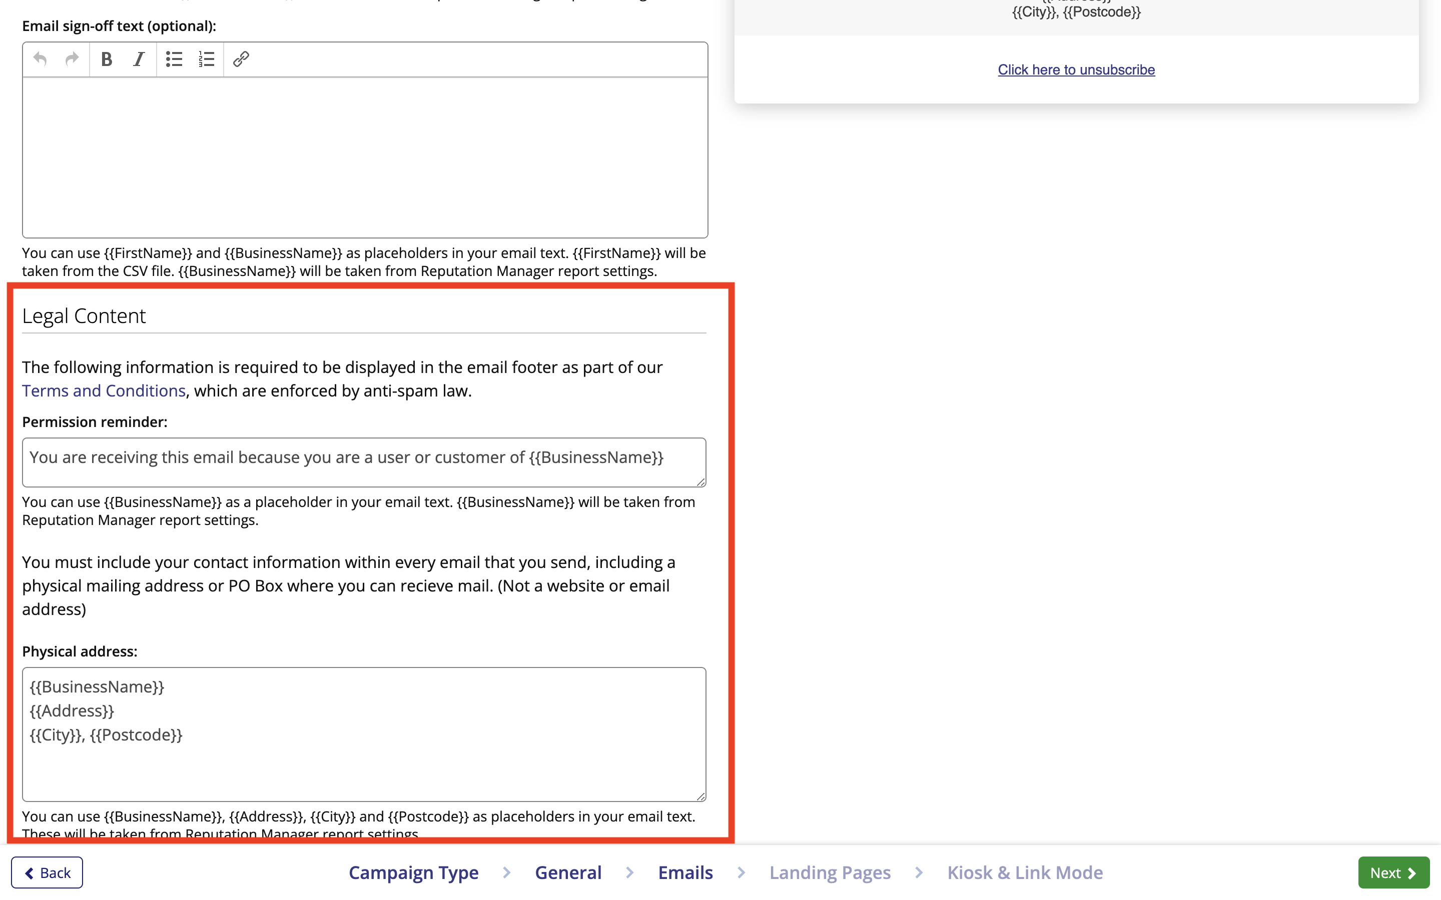
Task: Select the Emails step
Action: 685,872
